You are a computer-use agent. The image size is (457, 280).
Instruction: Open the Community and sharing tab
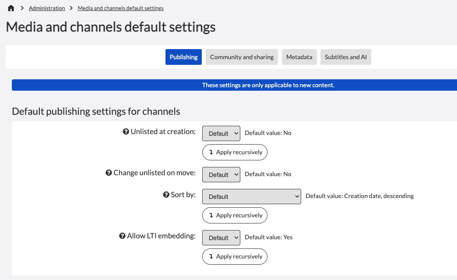point(242,57)
